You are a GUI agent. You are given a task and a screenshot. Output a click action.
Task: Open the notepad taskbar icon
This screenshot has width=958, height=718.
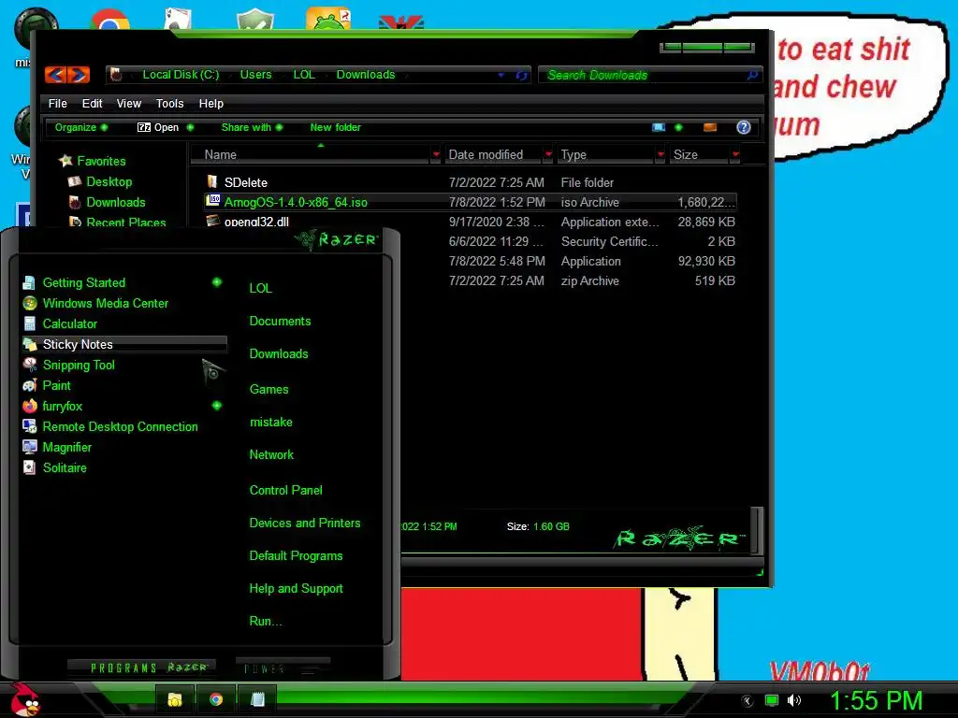pyautogui.click(x=258, y=699)
